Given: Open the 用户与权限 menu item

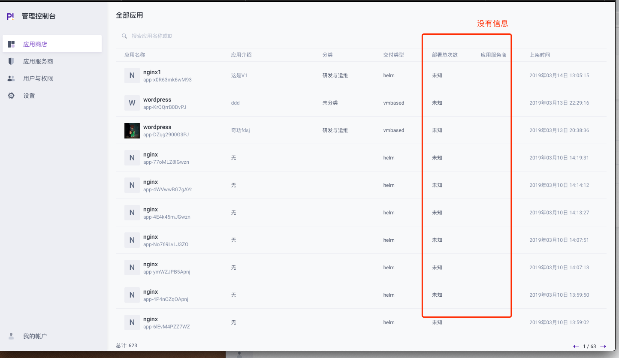Looking at the screenshot, I should click(52, 78).
